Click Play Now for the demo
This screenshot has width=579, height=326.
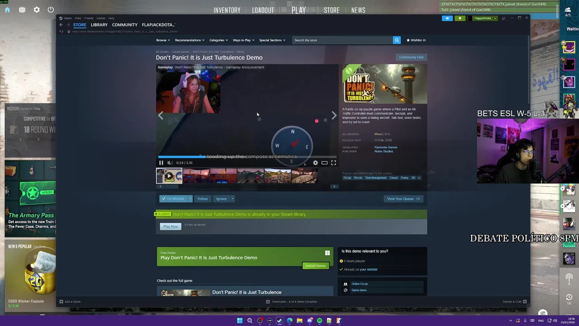(171, 226)
